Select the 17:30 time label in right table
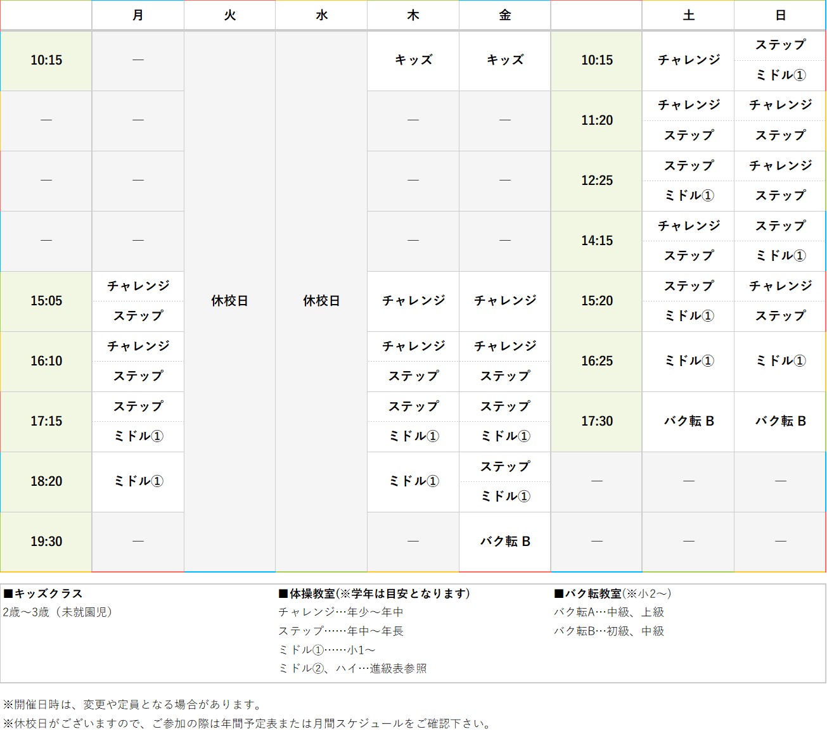The image size is (827, 748). (x=596, y=421)
